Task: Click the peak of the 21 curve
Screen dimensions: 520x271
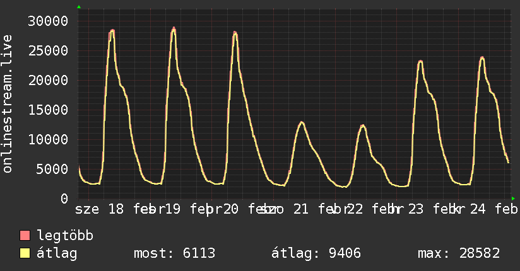Action: (x=302, y=122)
